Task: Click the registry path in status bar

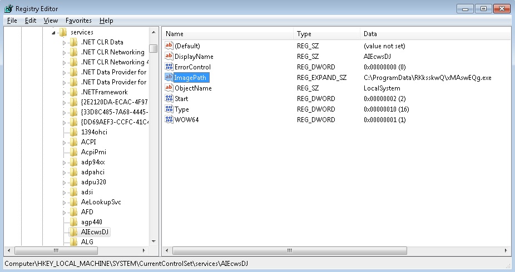Action: click(126, 264)
